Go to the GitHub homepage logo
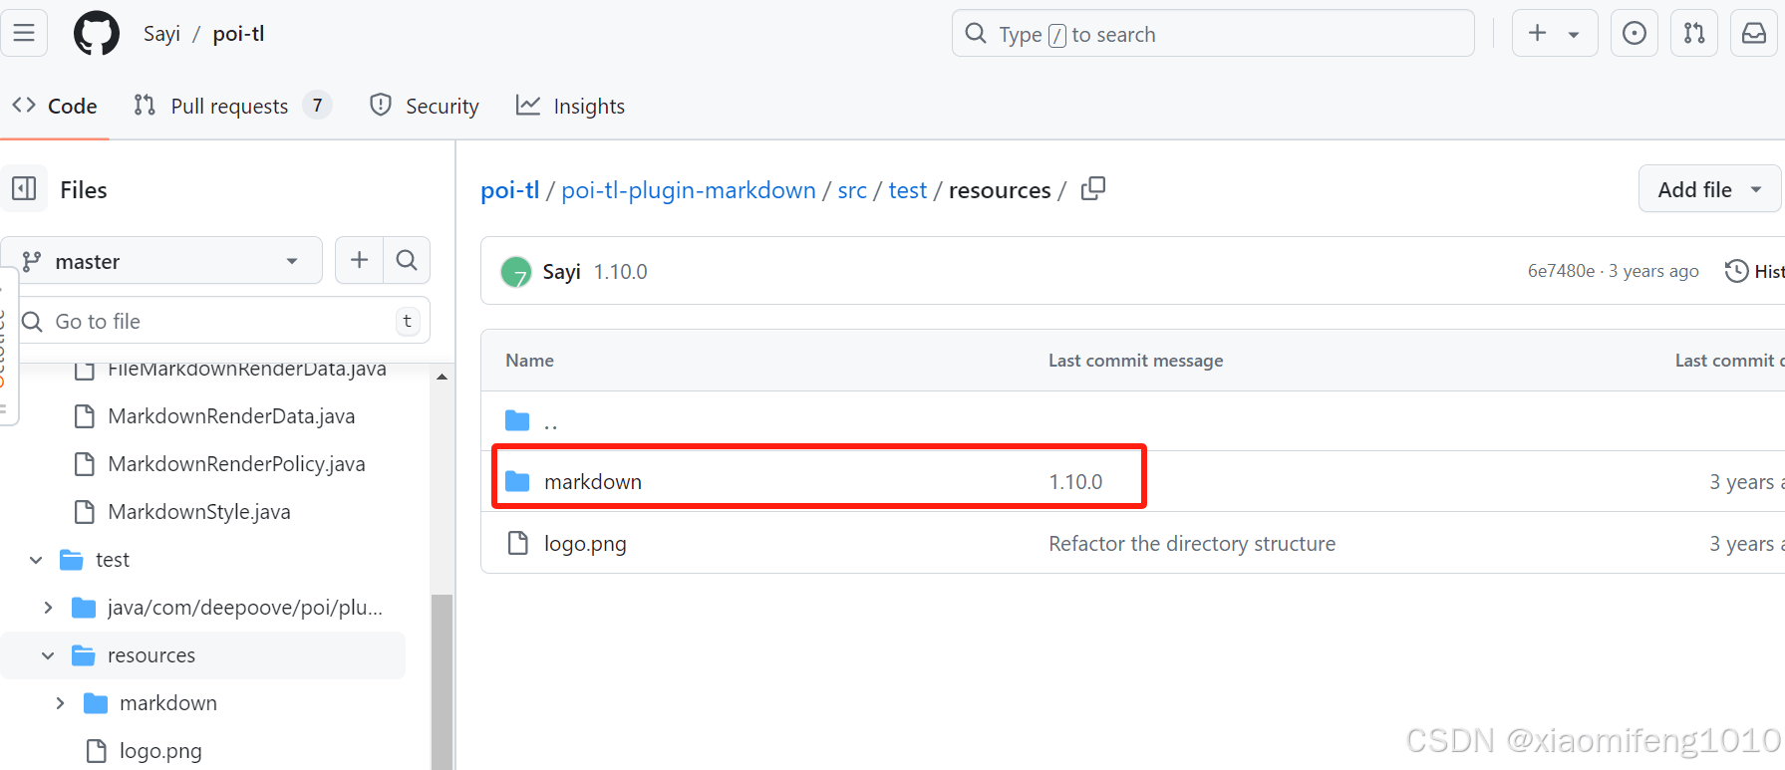 point(96,34)
